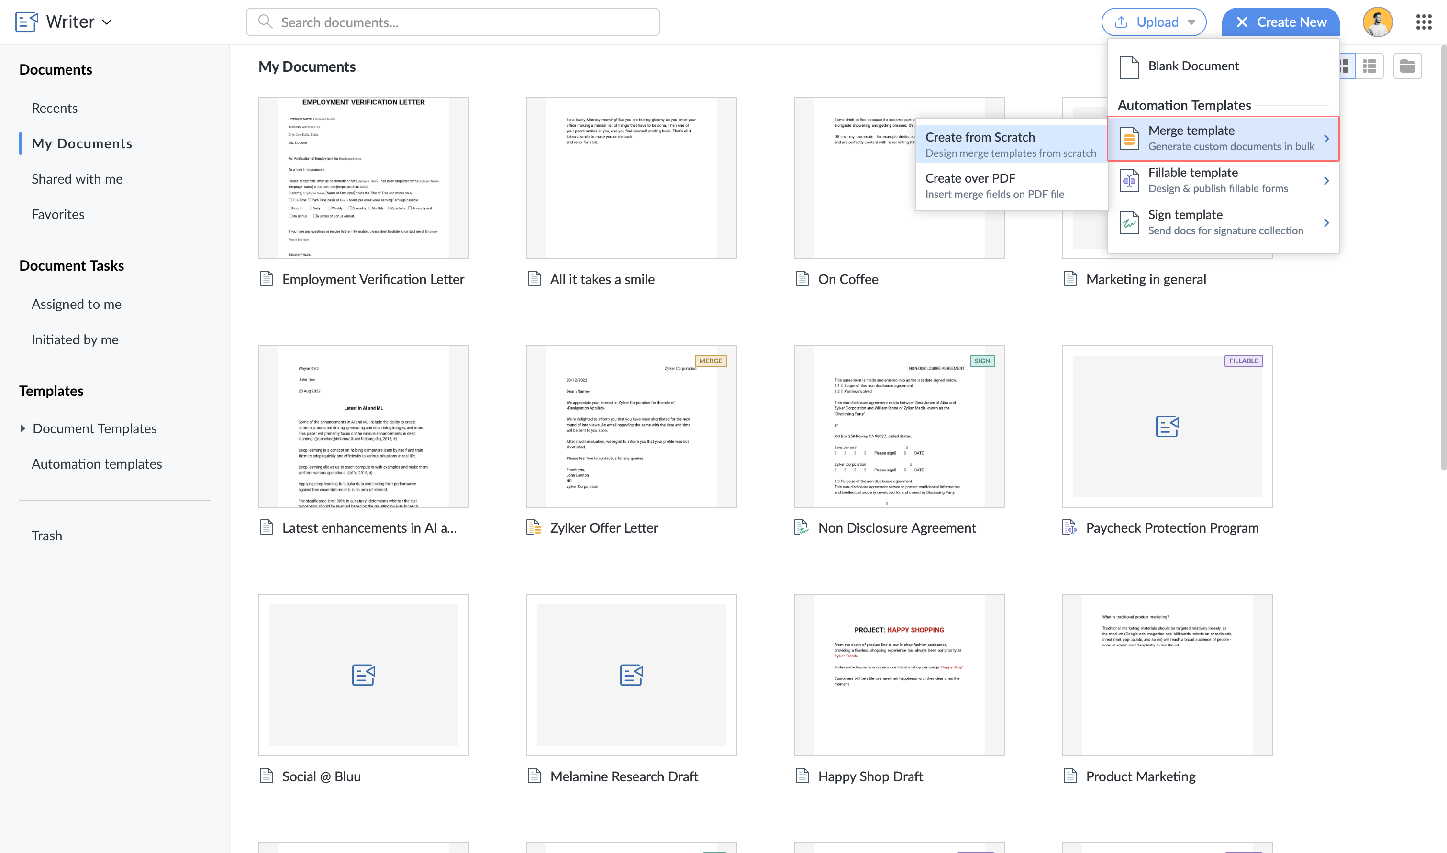Open Shared with me section
This screenshot has height=853, width=1447.
click(77, 179)
